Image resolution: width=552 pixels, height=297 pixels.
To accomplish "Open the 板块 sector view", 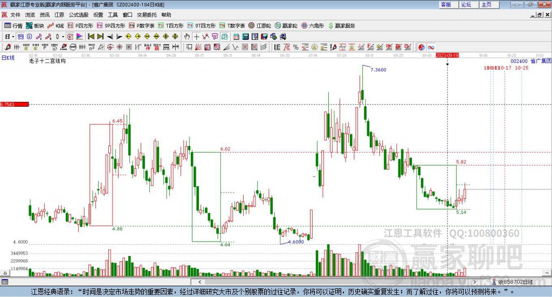I will [35, 26].
